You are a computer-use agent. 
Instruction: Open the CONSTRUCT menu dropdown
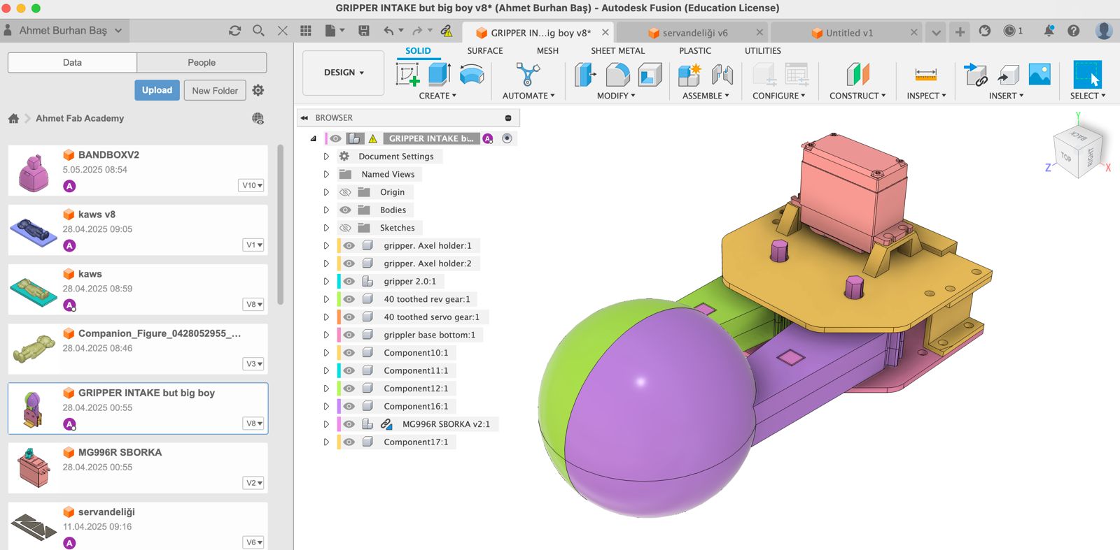(x=857, y=96)
